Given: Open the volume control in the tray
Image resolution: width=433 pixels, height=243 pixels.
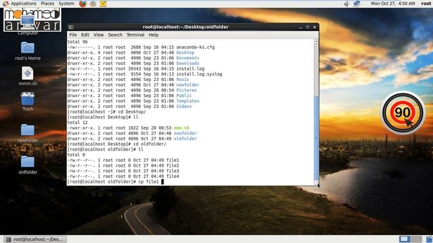Looking at the screenshot, I should tap(346, 3).
